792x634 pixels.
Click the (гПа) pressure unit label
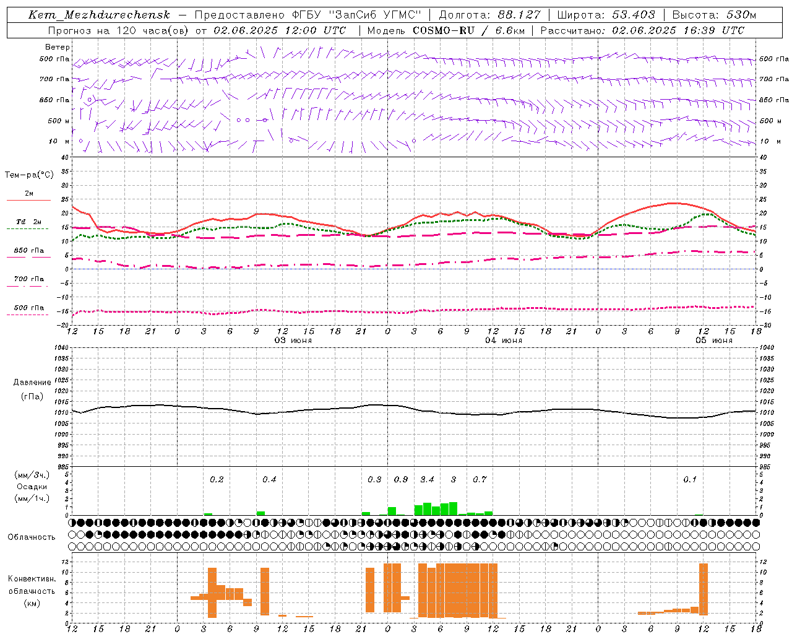(32, 397)
